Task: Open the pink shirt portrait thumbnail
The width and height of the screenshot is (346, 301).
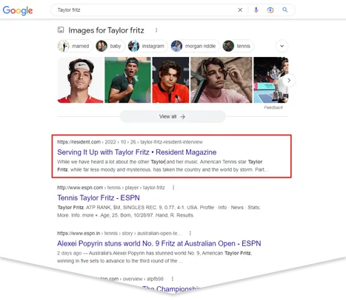Action: coord(222,80)
